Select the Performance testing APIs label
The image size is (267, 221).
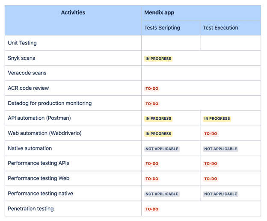point(39,163)
